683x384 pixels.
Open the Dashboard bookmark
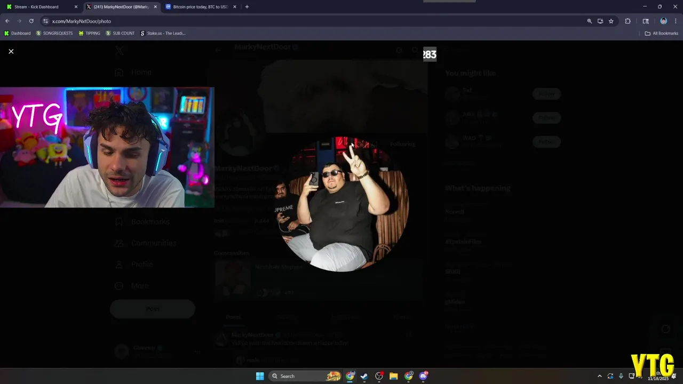17,33
